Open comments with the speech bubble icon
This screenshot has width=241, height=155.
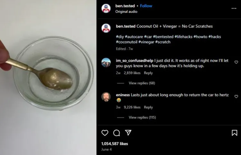pyautogui.click(x=116, y=133)
